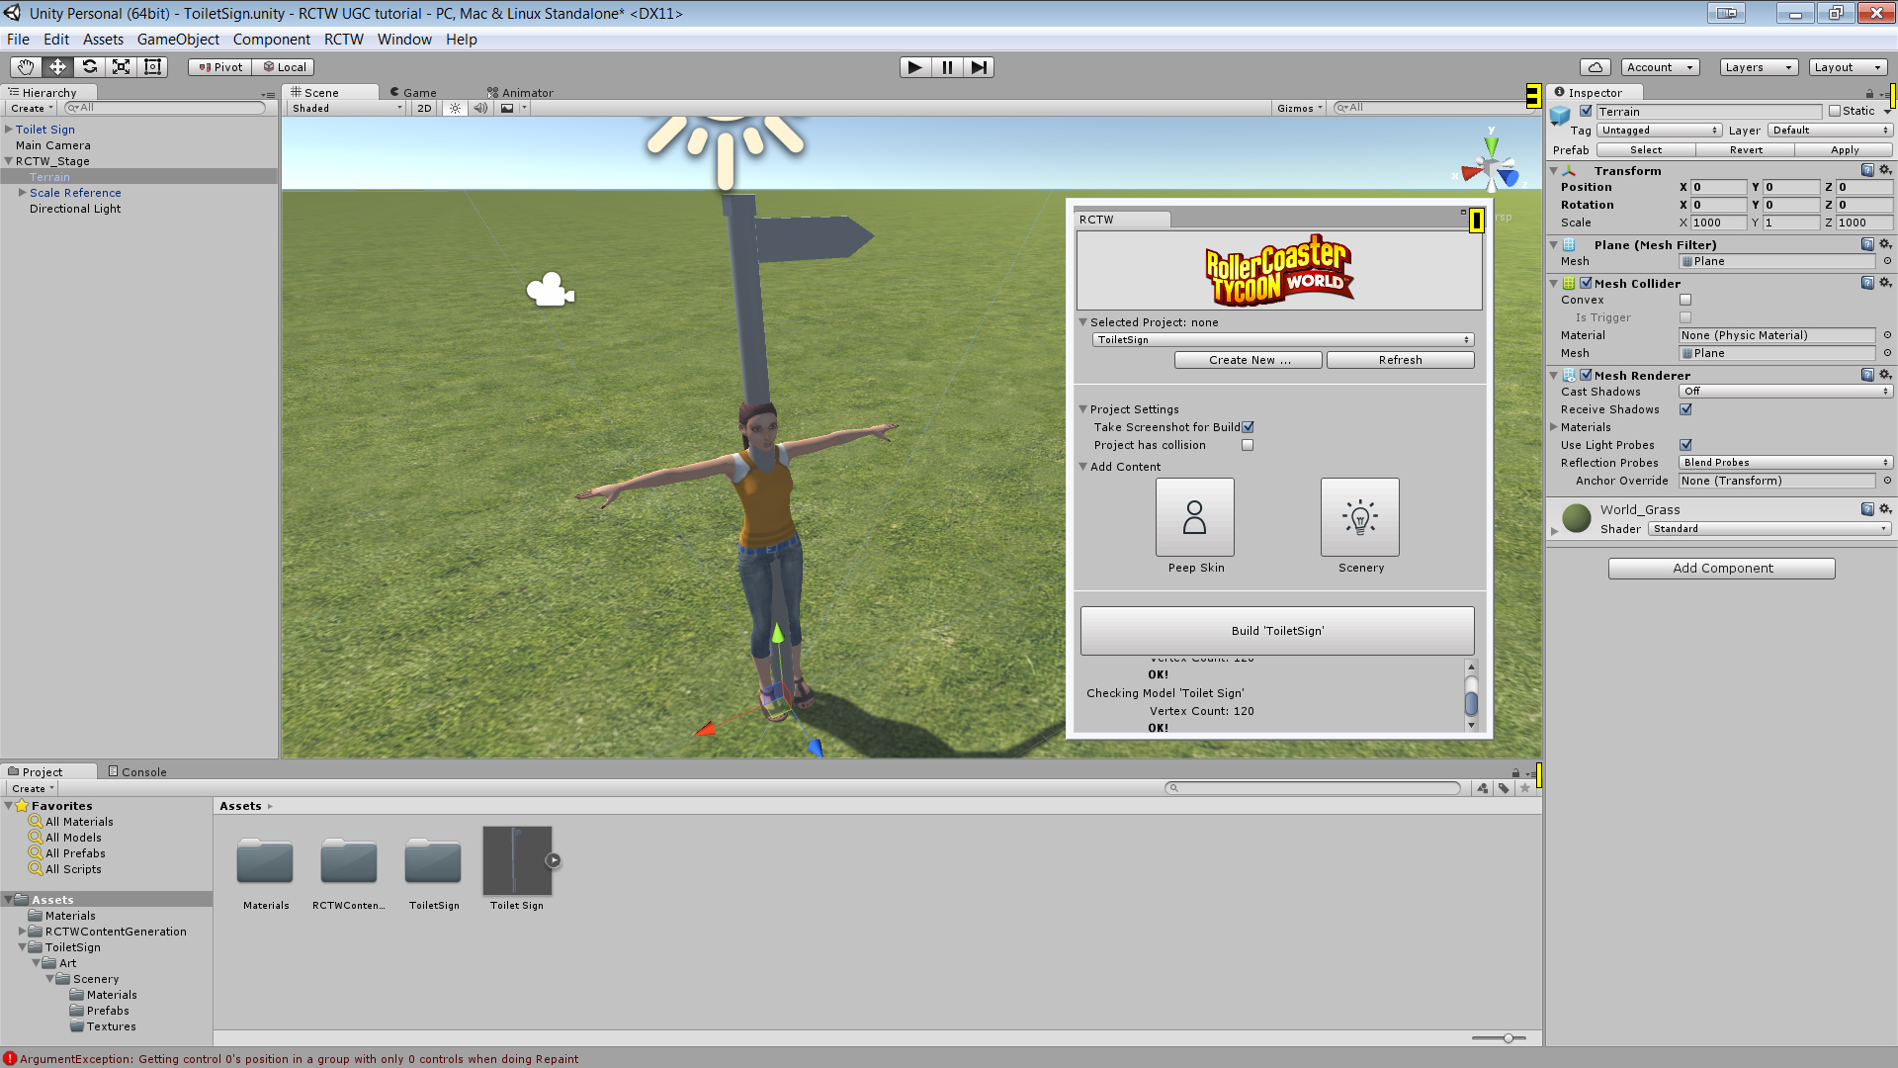Image resolution: width=1898 pixels, height=1068 pixels.
Task: Enable Project has collision checkbox
Action: pyautogui.click(x=1248, y=445)
